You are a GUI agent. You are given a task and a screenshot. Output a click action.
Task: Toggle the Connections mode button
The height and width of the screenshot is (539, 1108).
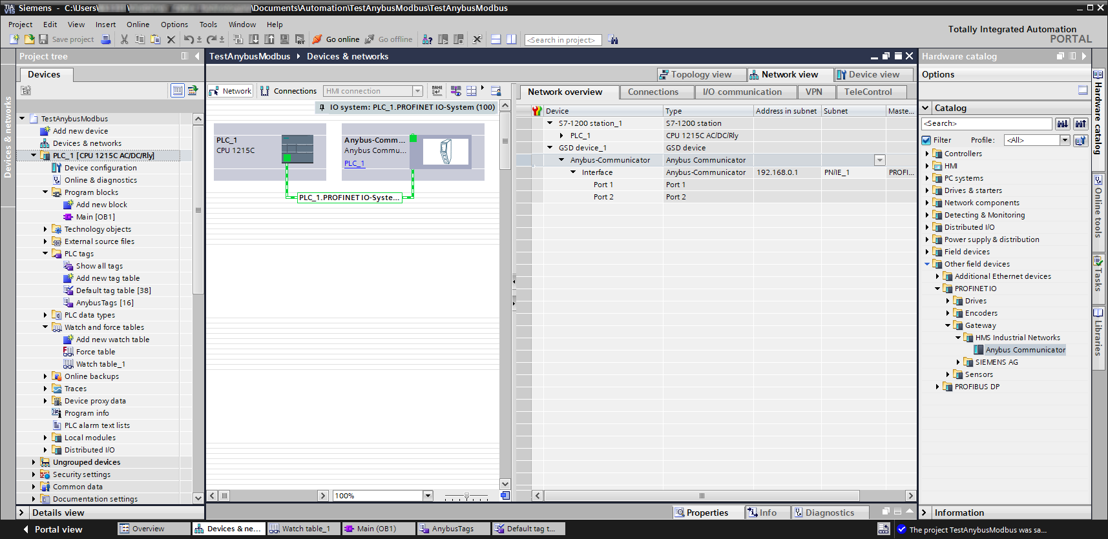[x=288, y=91]
